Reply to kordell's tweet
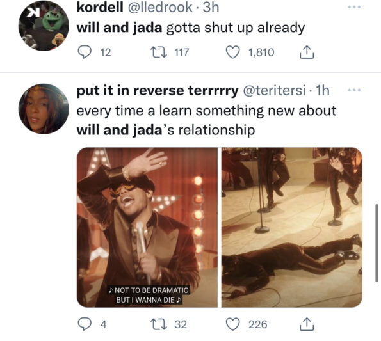Screen dimensions: 381x341 click(x=85, y=52)
